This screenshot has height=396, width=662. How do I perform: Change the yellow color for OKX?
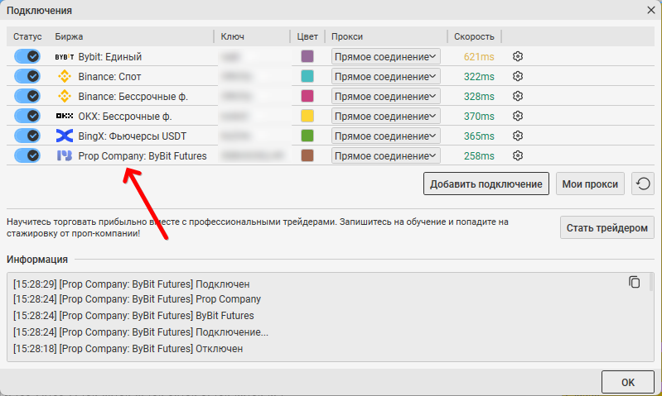coord(307,116)
